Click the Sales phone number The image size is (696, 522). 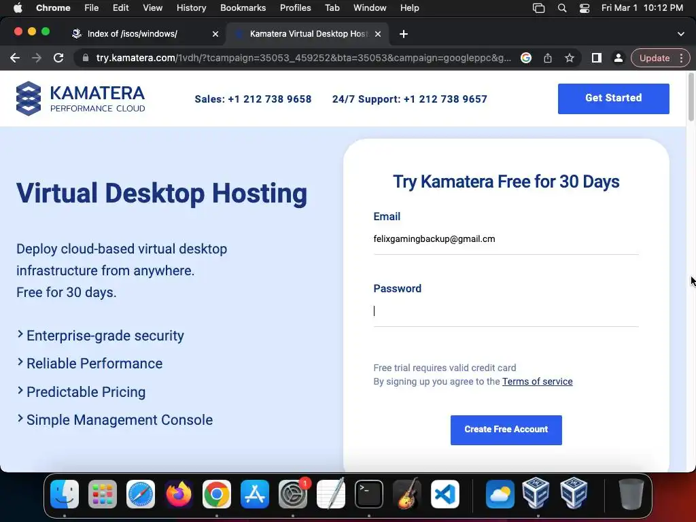(x=269, y=99)
